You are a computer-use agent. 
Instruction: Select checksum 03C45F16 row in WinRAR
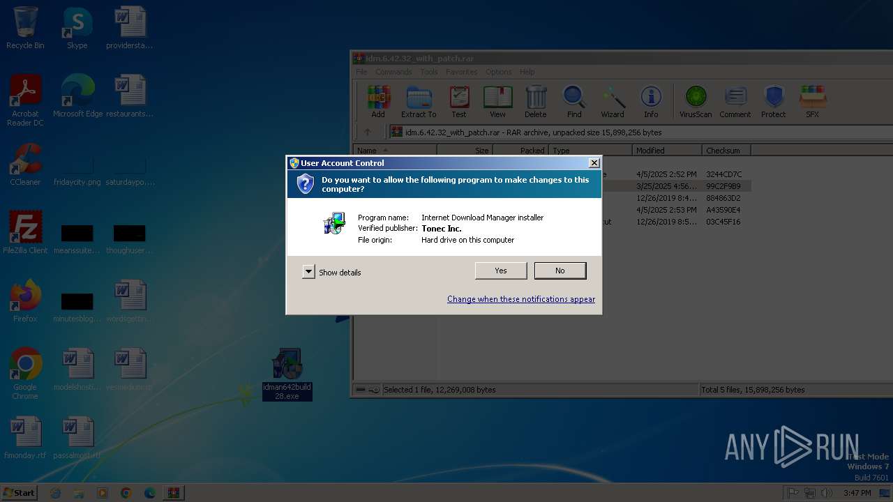[723, 222]
